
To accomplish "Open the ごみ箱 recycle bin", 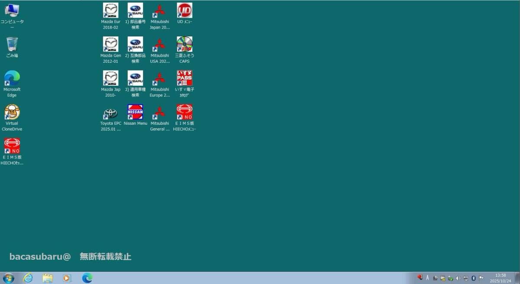I will point(12,45).
